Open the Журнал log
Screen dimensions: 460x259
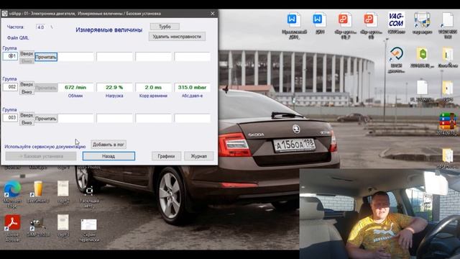198,156
